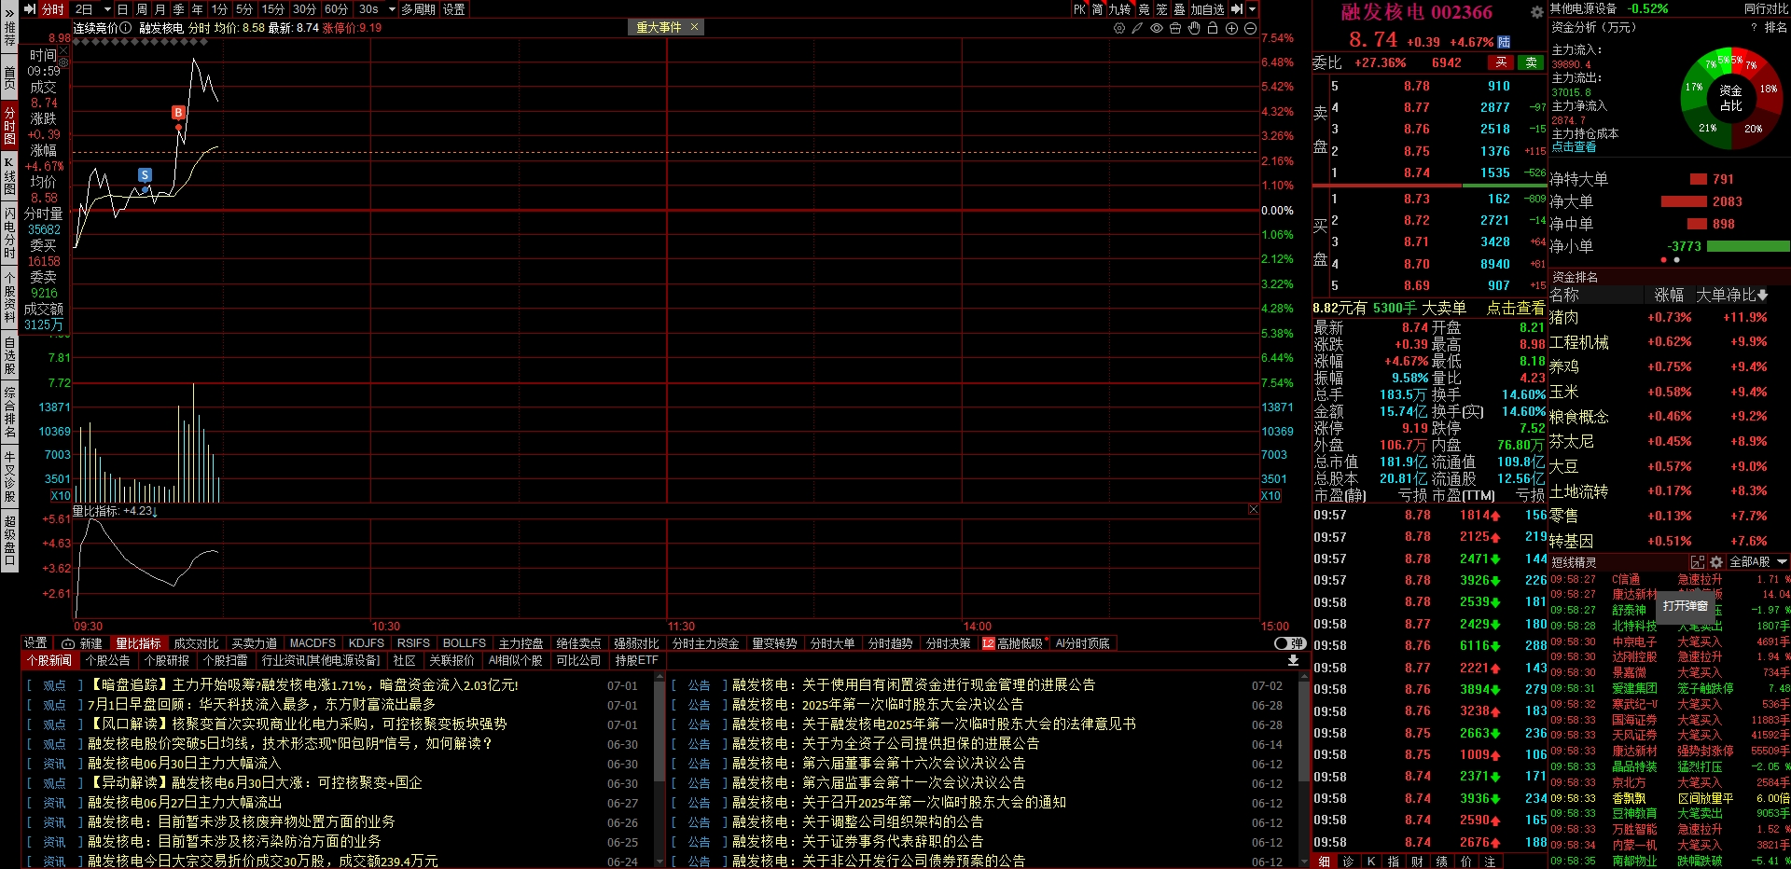Sort by 涨幅 column header
The image size is (1791, 869).
(x=1669, y=296)
